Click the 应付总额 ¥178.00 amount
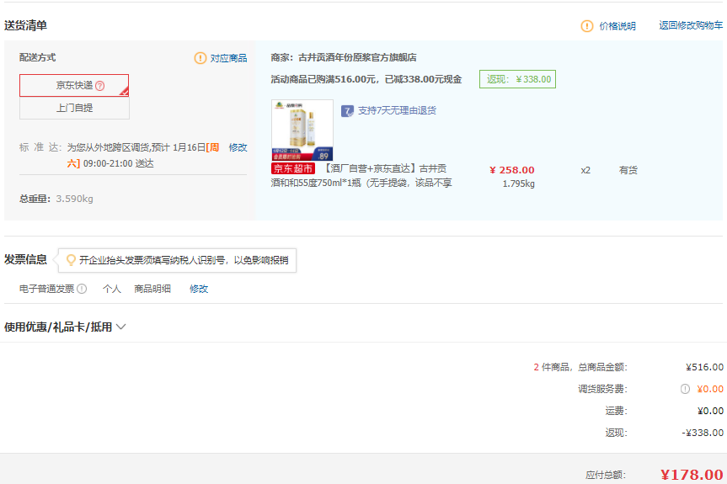The image size is (727, 484). (692, 475)
